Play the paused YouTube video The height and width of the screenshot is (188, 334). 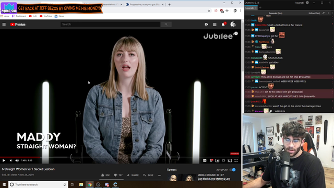(x=4, y=160)
